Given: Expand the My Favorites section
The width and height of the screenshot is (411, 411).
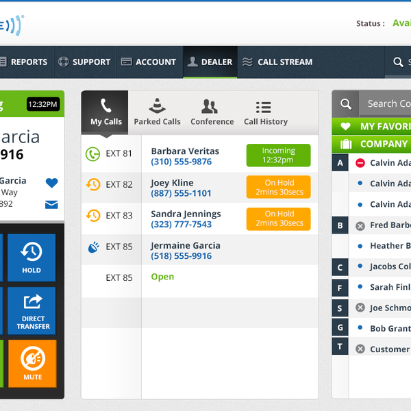Looking at the screenshot, I should [x=371, y=126].
